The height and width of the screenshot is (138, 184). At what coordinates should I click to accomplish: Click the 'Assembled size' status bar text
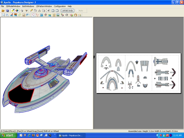[153, 131]
